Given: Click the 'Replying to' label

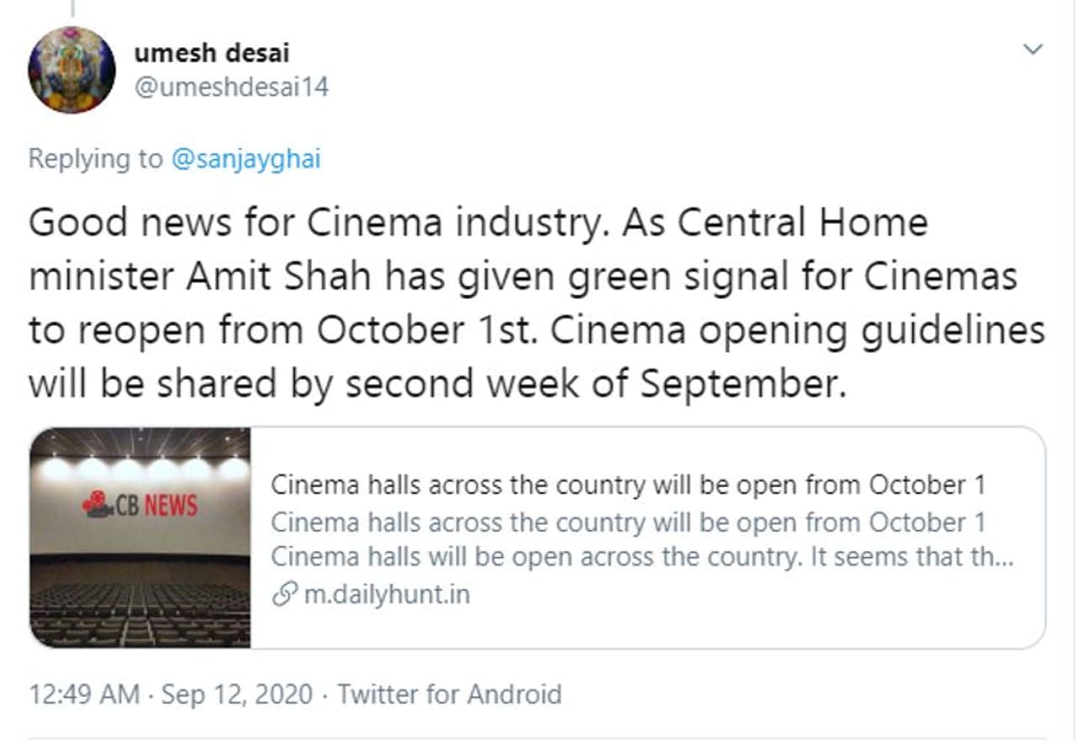Looking at the screenshot, I should click(x=95, y=159).
